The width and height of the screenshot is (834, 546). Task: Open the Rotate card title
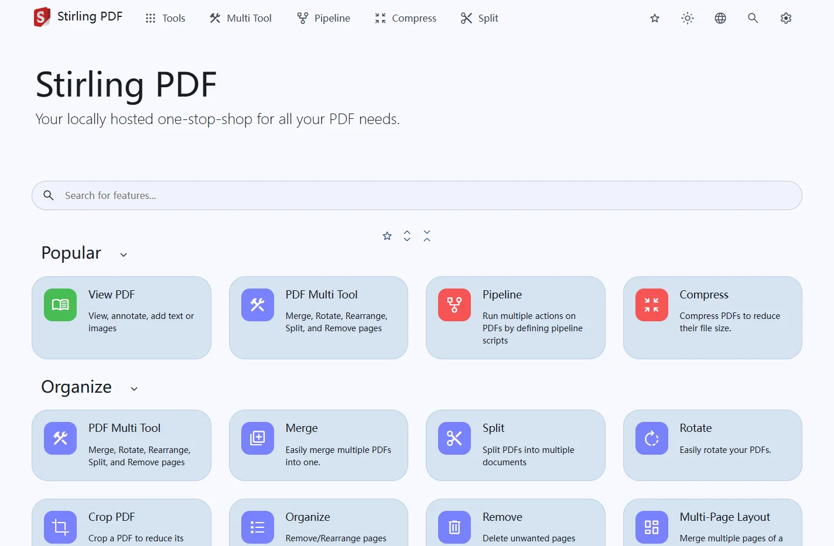(x=696, y=428)
